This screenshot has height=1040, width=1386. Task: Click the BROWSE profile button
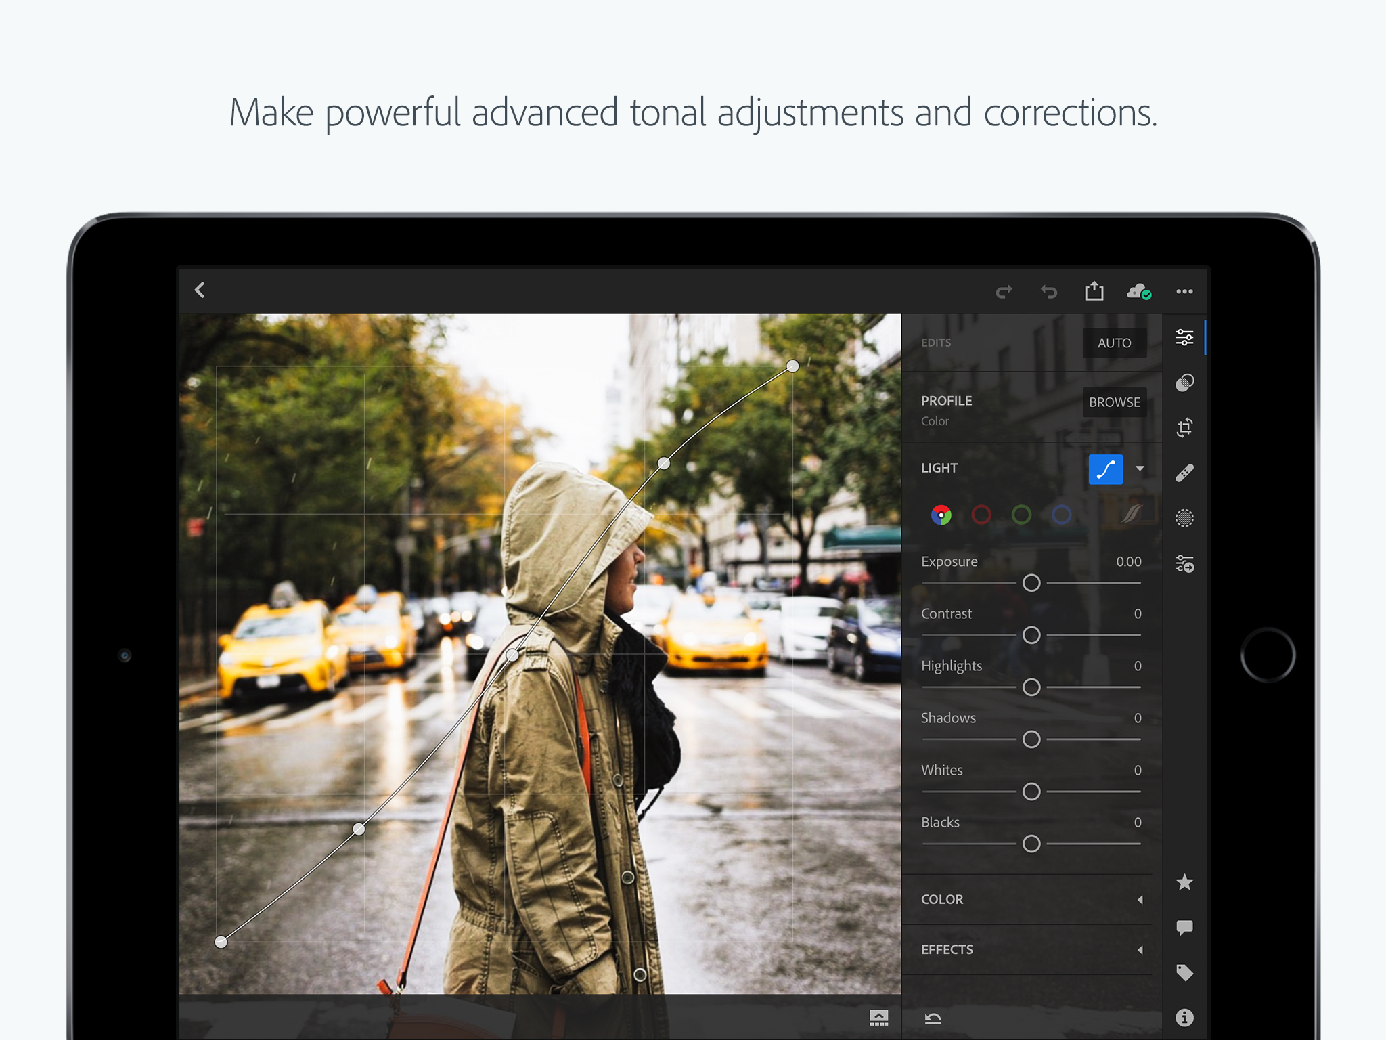[x=1114, y=402]
